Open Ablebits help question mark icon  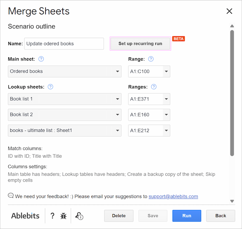point(52,215)
